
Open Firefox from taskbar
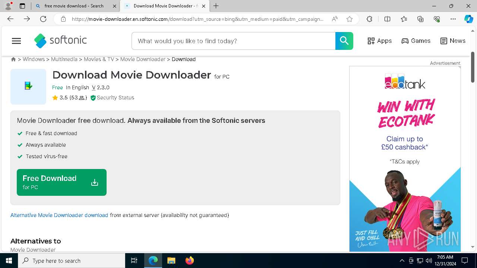click(x=189, y=261)
